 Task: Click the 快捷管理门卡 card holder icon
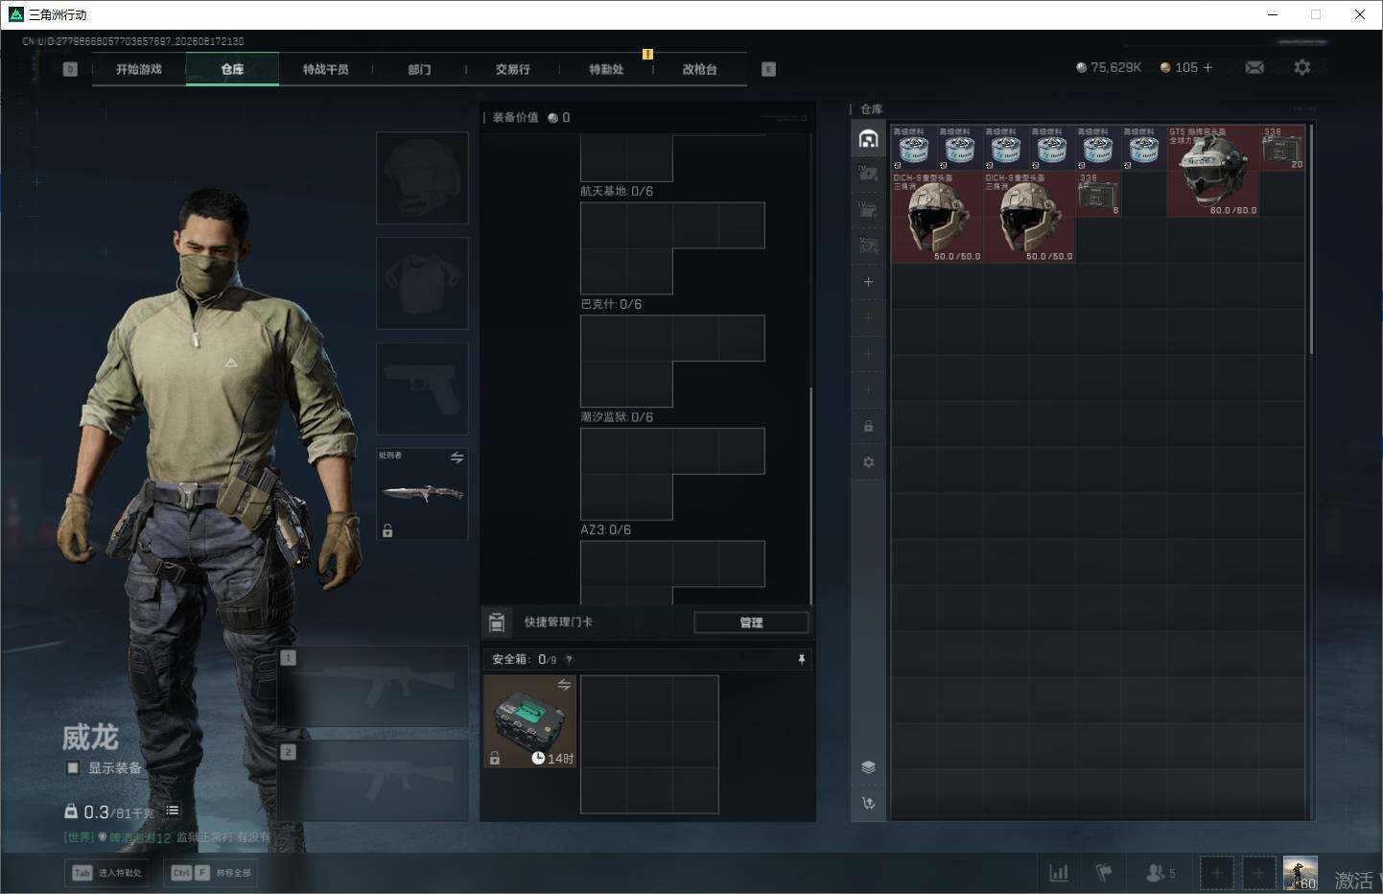pyautogui.click(x=497, y=623)
